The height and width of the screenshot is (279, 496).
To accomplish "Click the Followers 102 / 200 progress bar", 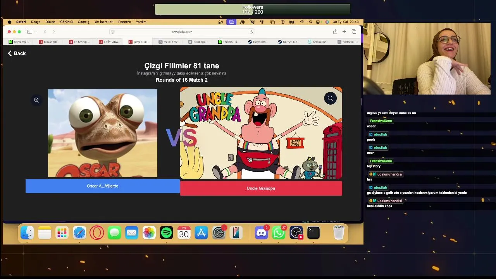I will pos(253,10).
